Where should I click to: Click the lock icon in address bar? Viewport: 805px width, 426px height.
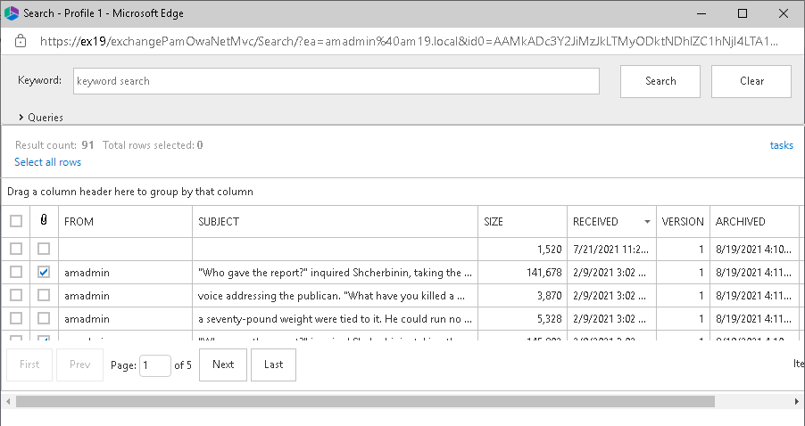click(x=20, y=41)
